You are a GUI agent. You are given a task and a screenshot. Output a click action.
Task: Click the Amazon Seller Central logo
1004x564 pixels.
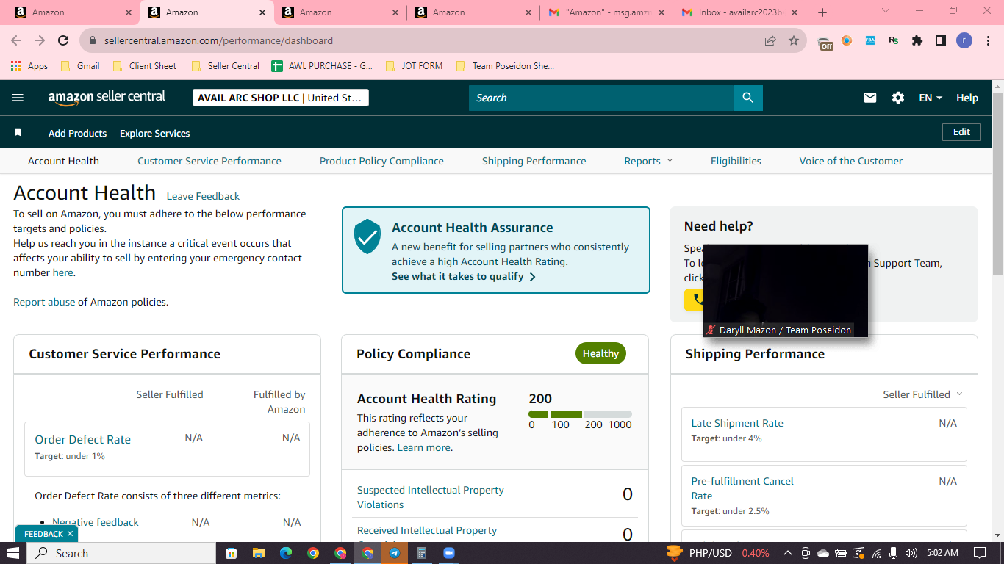pos(107,98)
